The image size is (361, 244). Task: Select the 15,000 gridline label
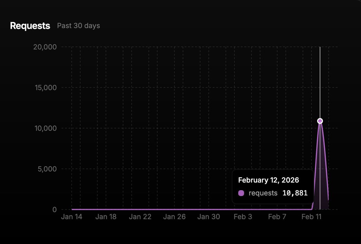(x=46, y=88)
